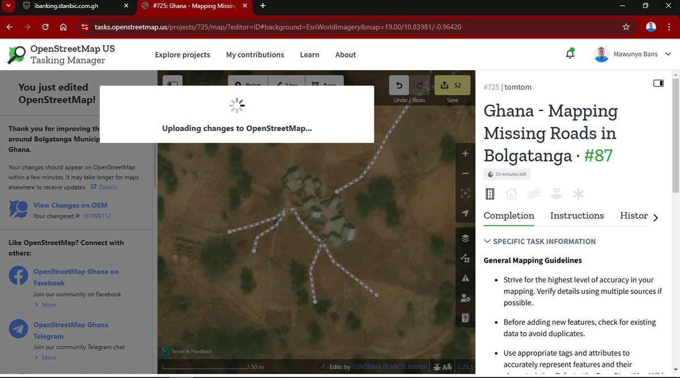Image resolution: width=680 pixels, height=378 pixels.
Task: Open the notifications bell icon
Action: click(569, 54)
